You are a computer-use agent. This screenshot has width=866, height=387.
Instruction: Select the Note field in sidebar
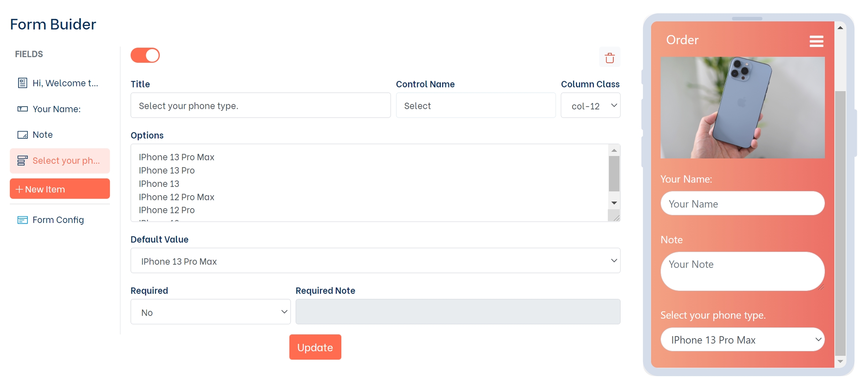[42, 135]
